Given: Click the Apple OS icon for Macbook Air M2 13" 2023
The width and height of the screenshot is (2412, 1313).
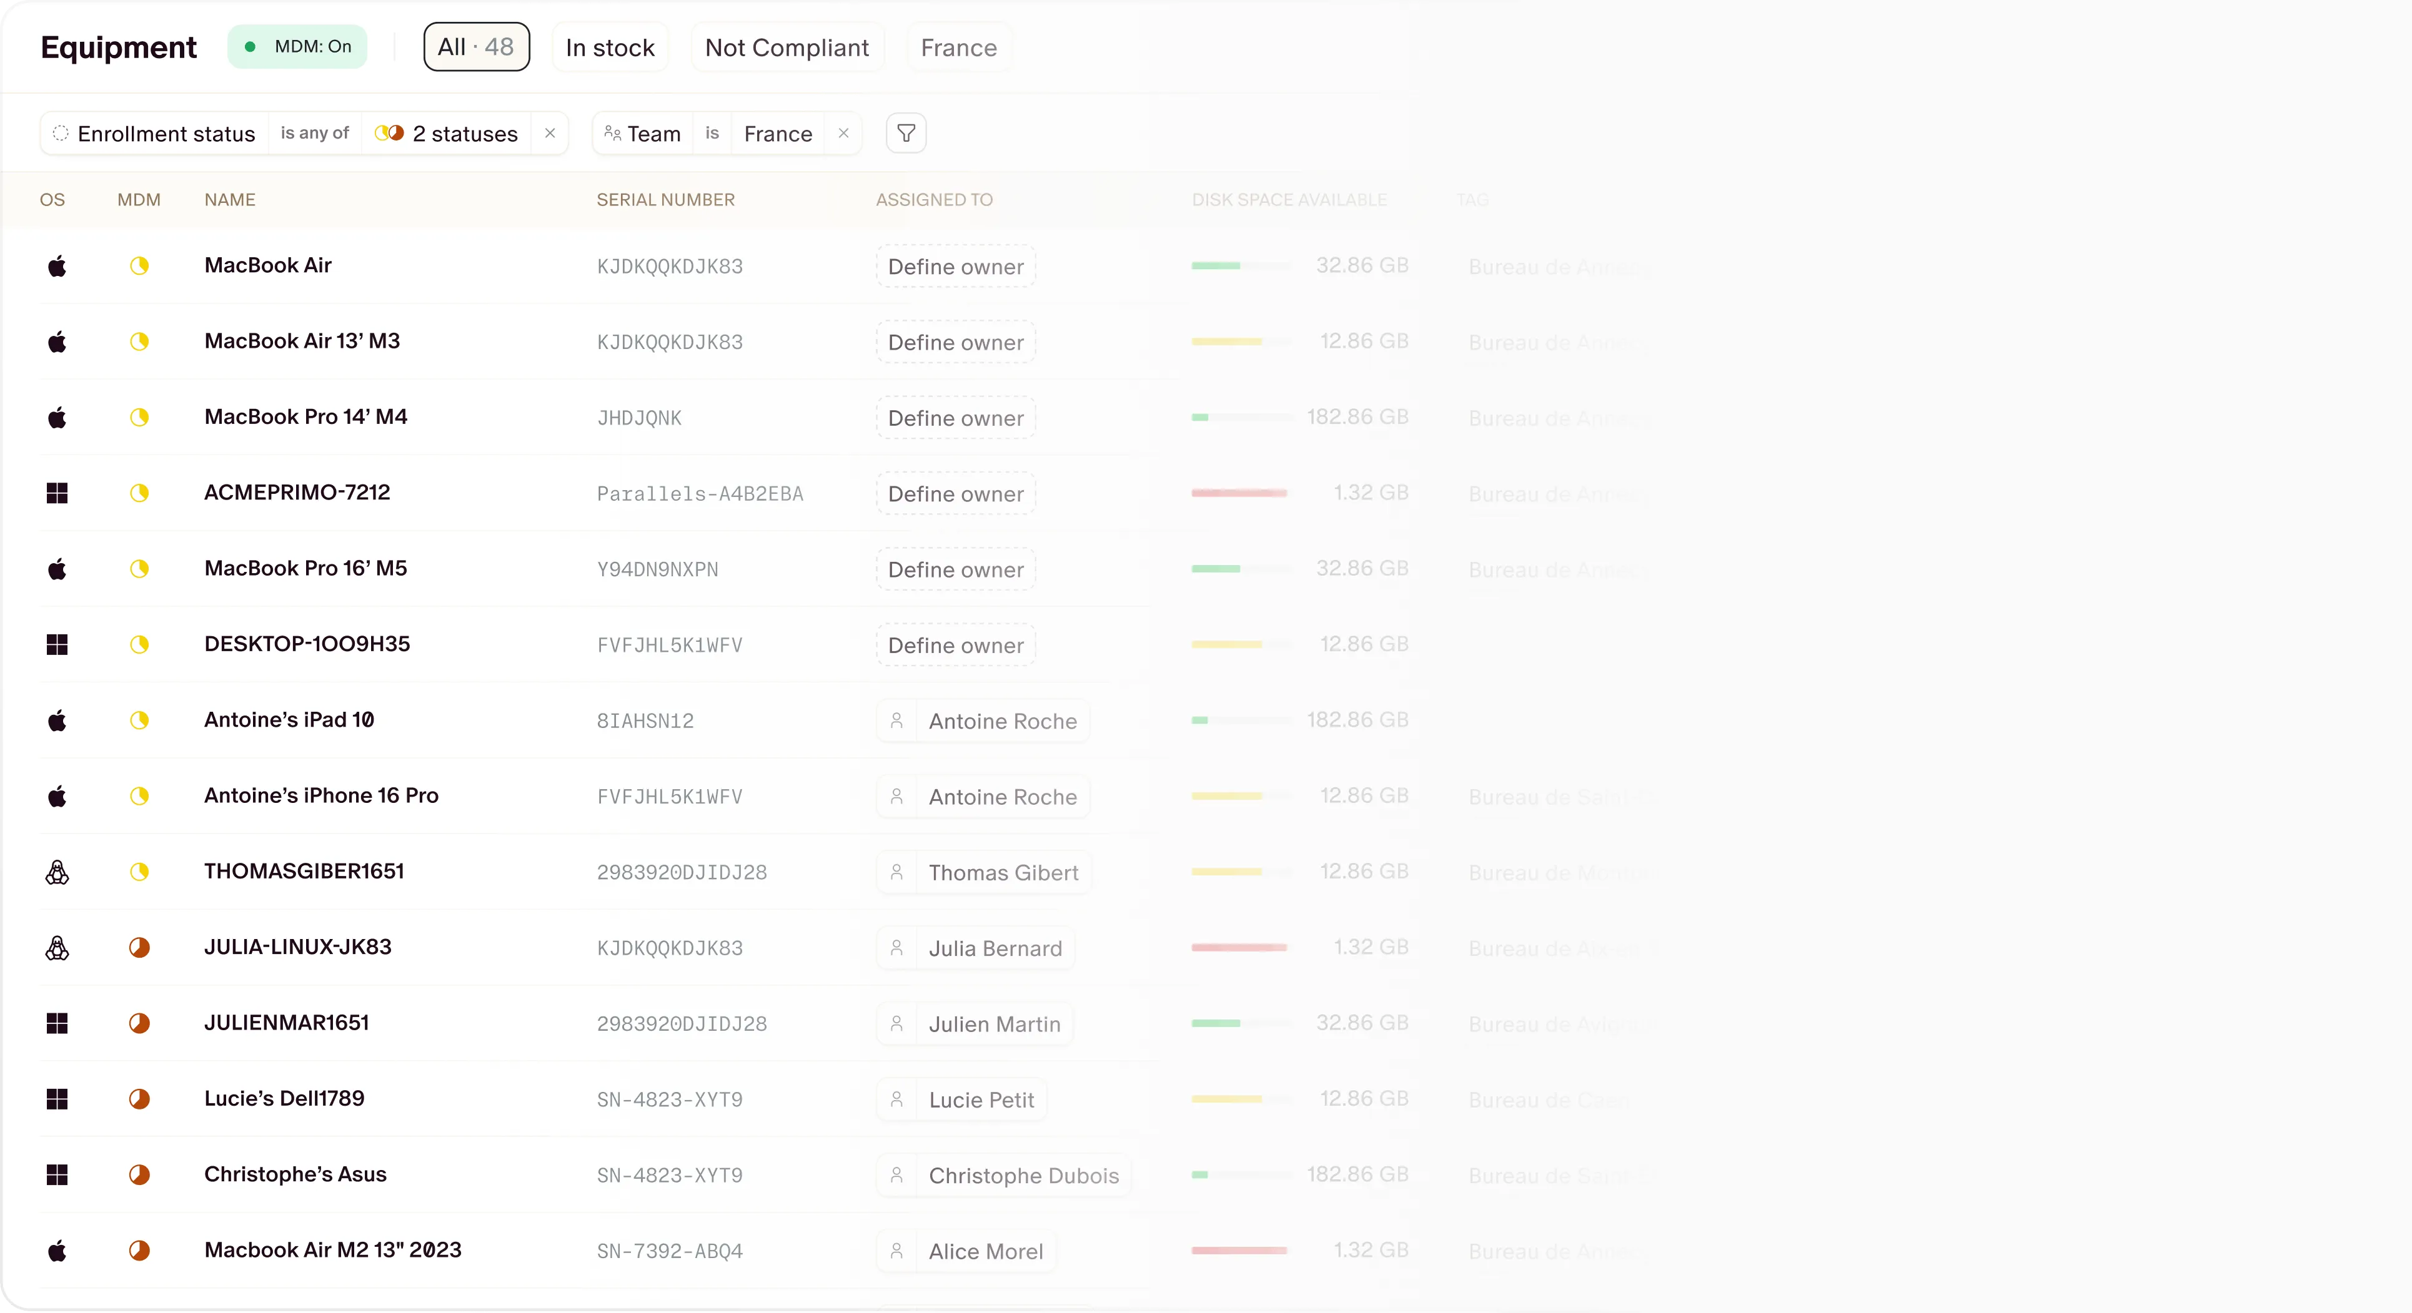Looking at the screenshot, I should (57, 1251).
